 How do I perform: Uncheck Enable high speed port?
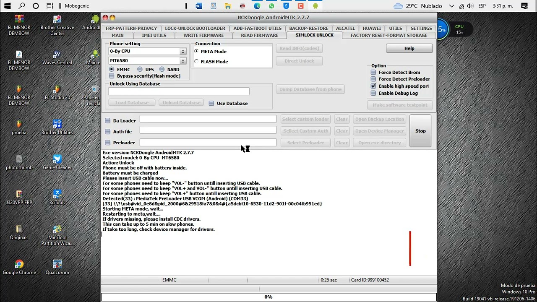coord(373,86)
